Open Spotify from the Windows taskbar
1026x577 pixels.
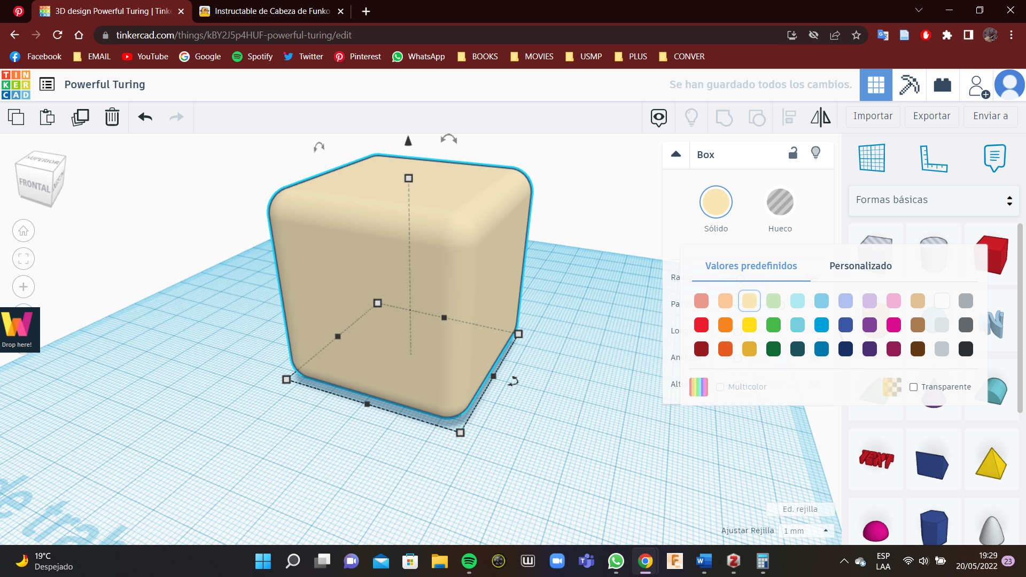click(x=469, y=561)
